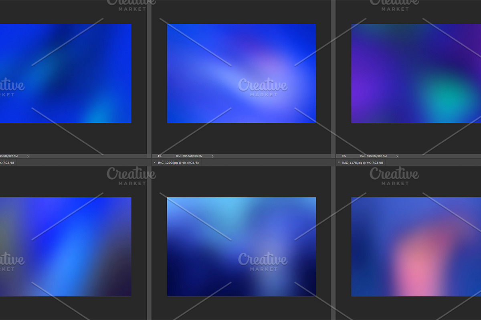Click the 4% zoom field above IMG_1200.jpg tab
The height and width of the screenshot is (320, 481).
[x=160, y=156]
